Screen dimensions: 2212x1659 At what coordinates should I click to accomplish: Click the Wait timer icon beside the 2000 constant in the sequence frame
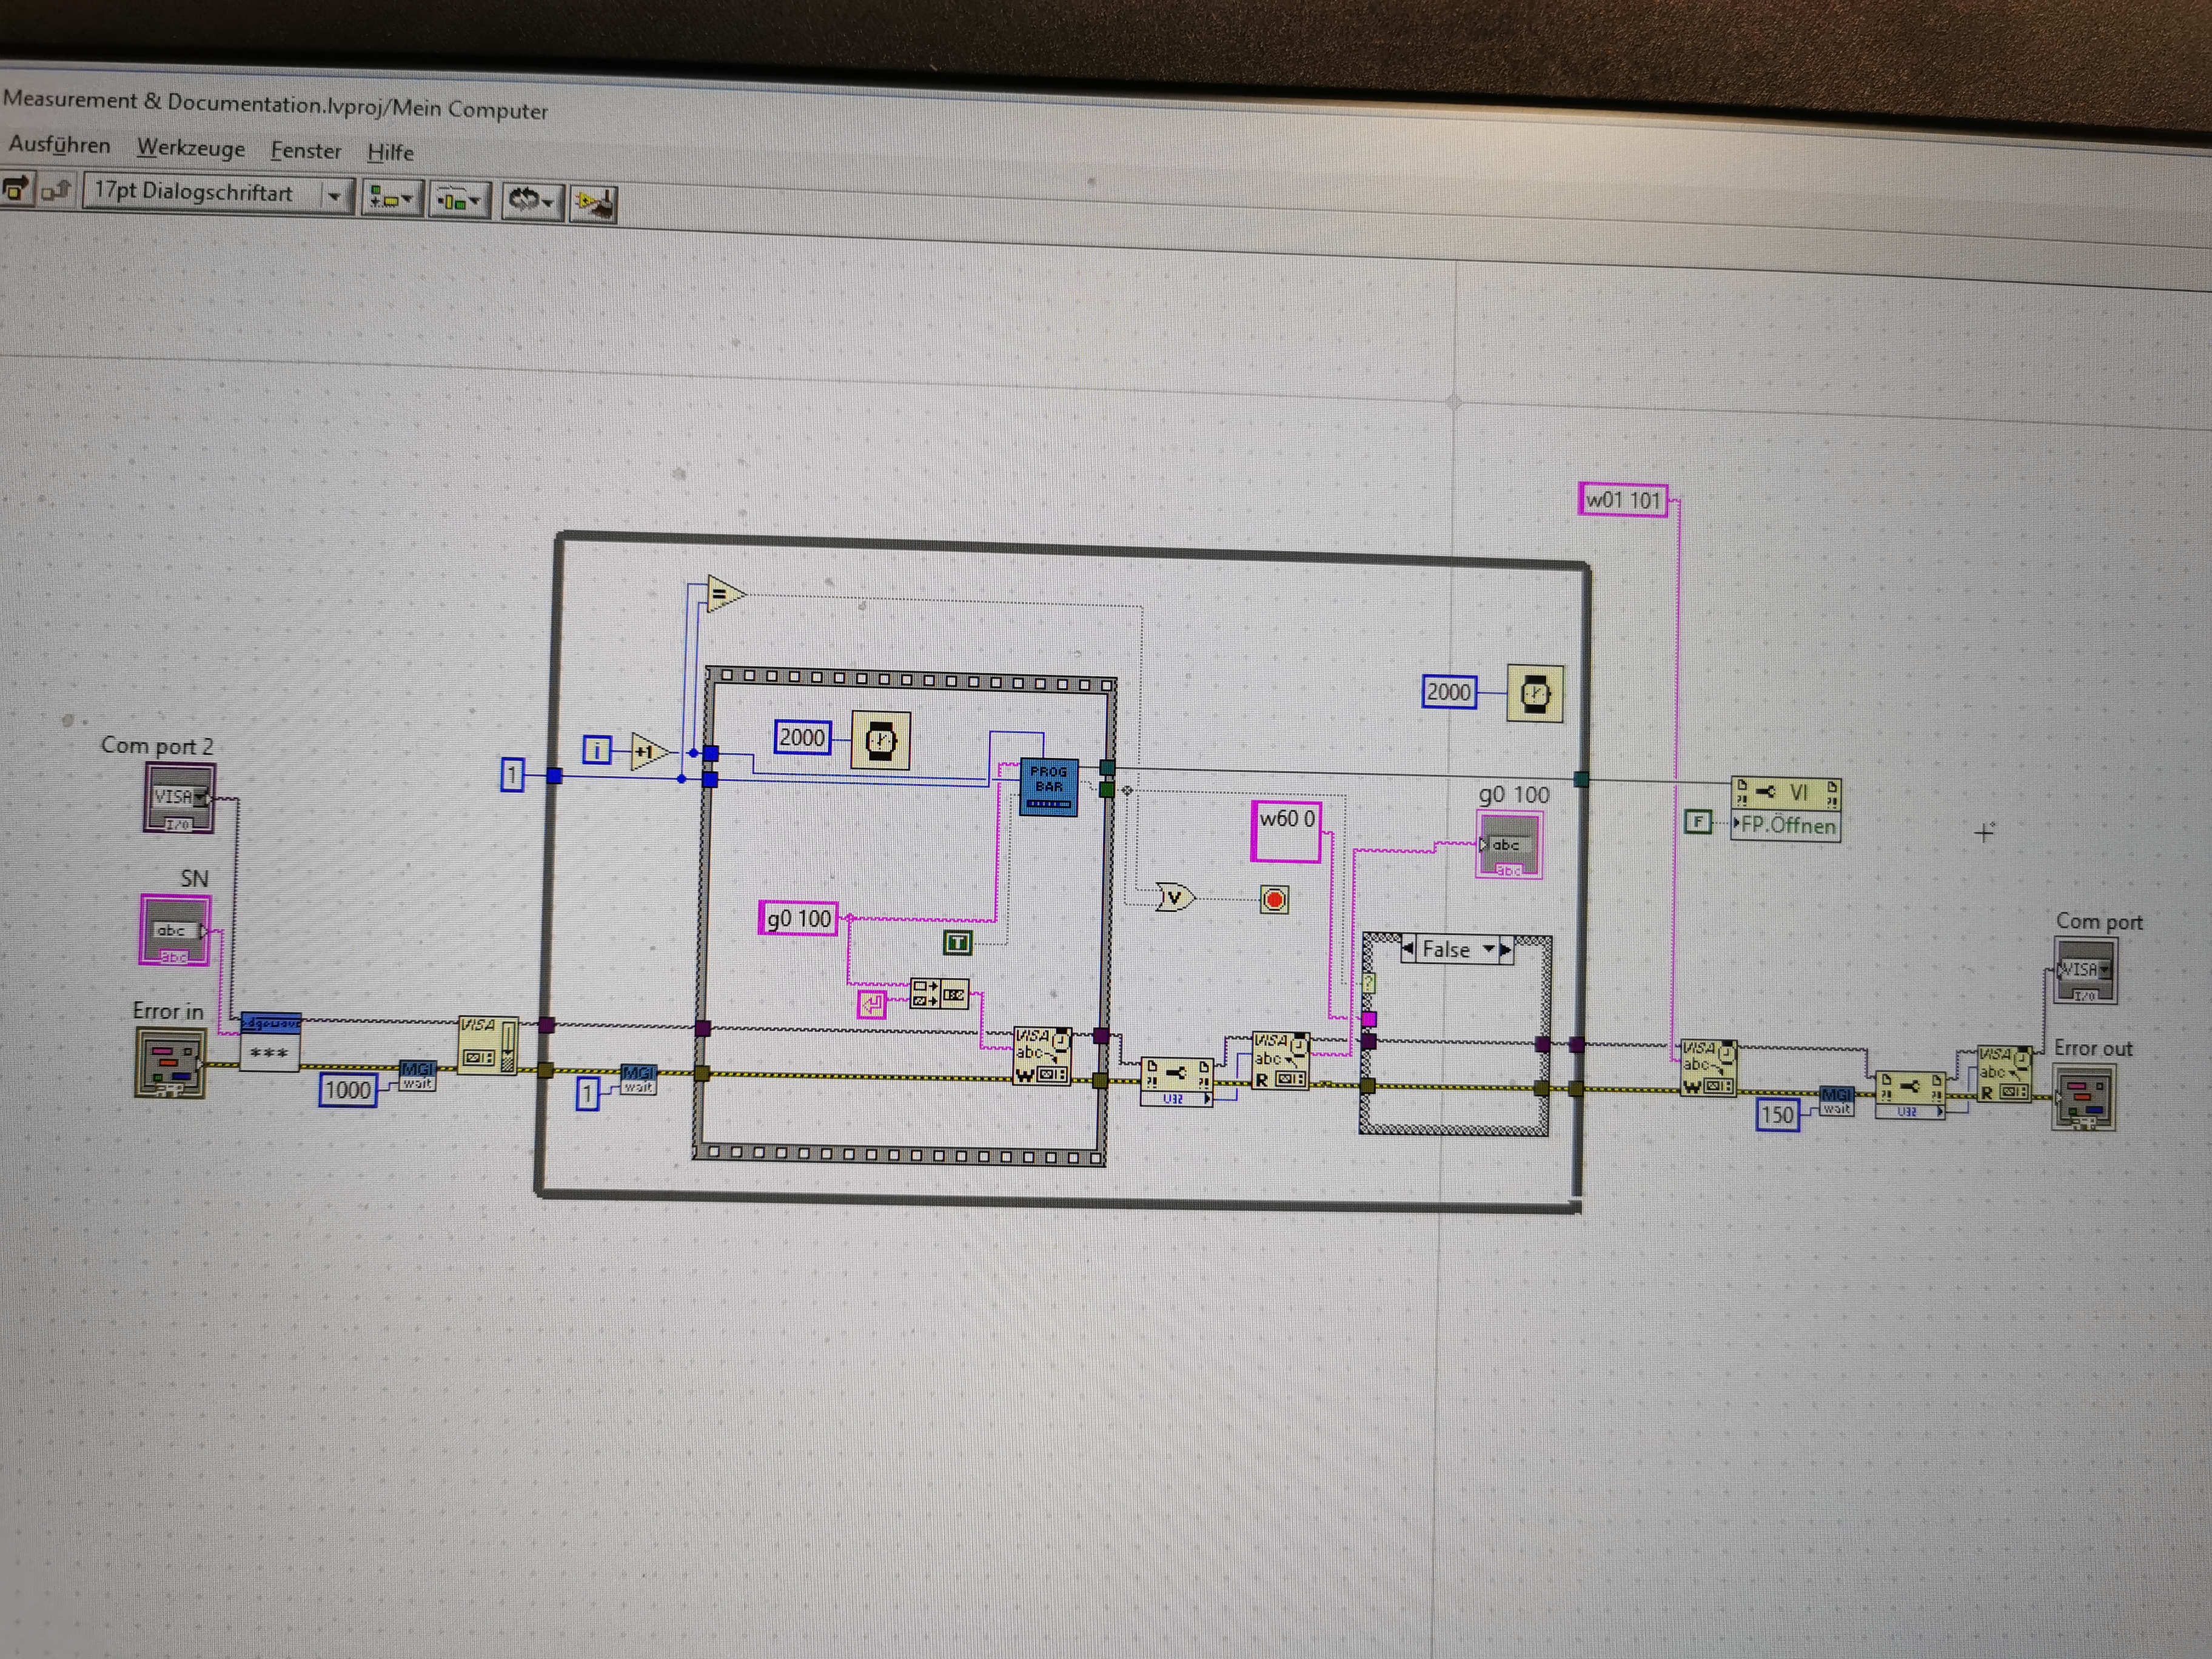pyautogui.click(x=880, y=741)
